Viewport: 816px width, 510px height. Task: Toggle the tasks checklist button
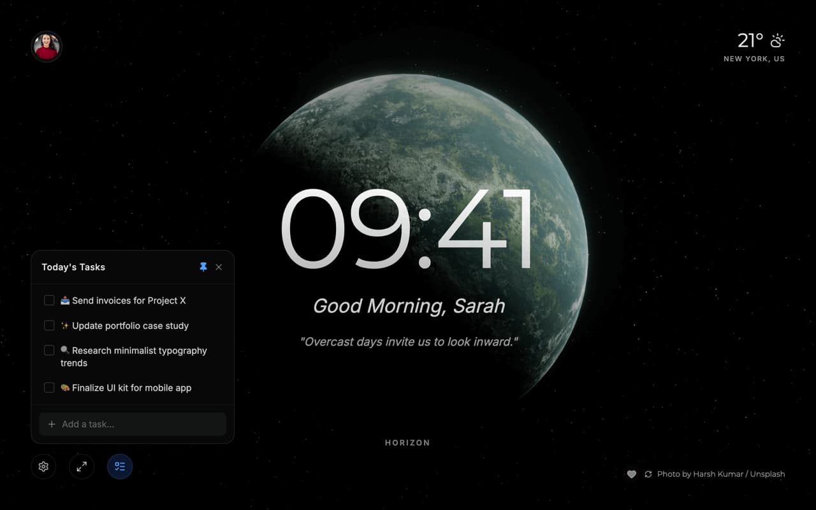click(120, 467)
